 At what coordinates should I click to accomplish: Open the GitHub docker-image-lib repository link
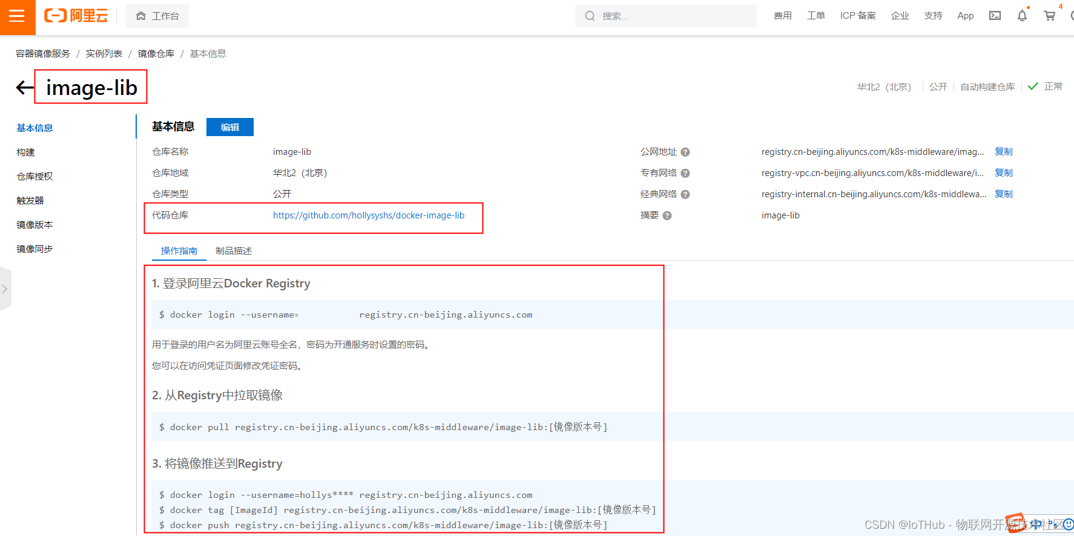[x=369, y=215]
